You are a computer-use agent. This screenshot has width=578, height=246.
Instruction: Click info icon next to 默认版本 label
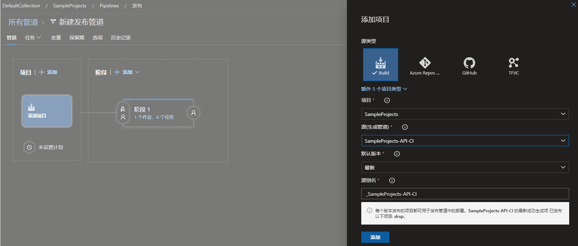point(397,154)
